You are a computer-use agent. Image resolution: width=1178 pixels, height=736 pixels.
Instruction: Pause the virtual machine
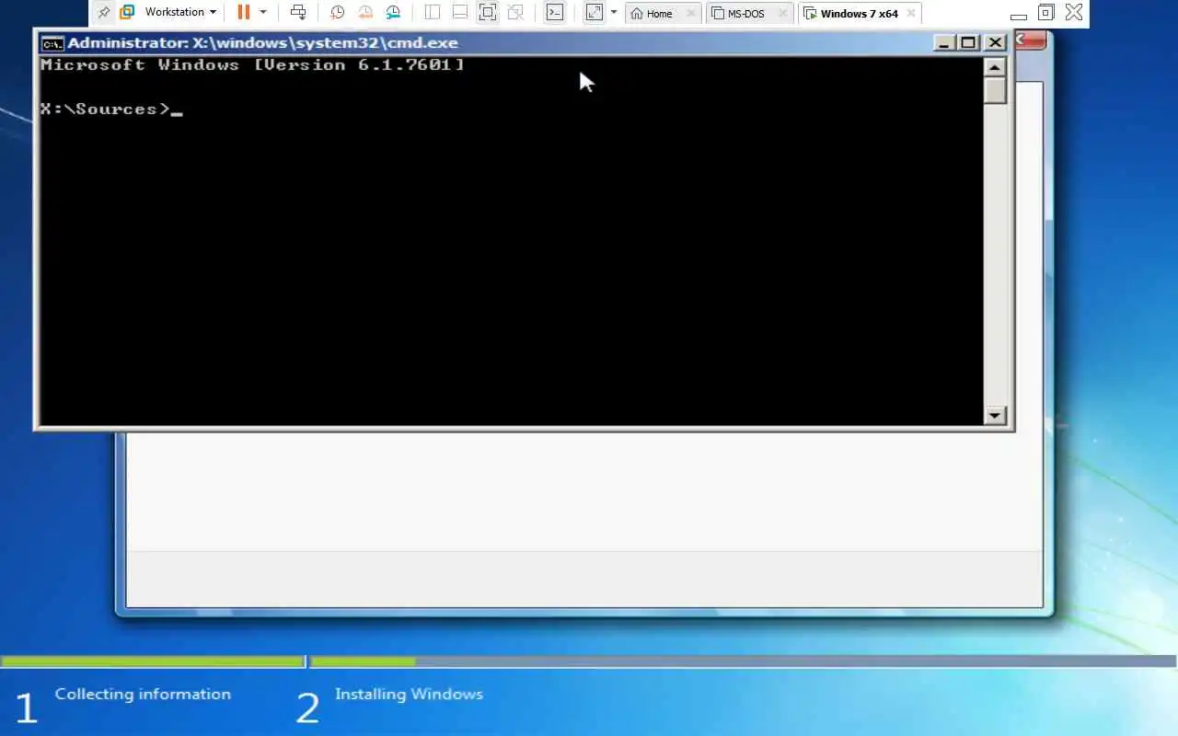pyautogui.click(x=243, y=13)
